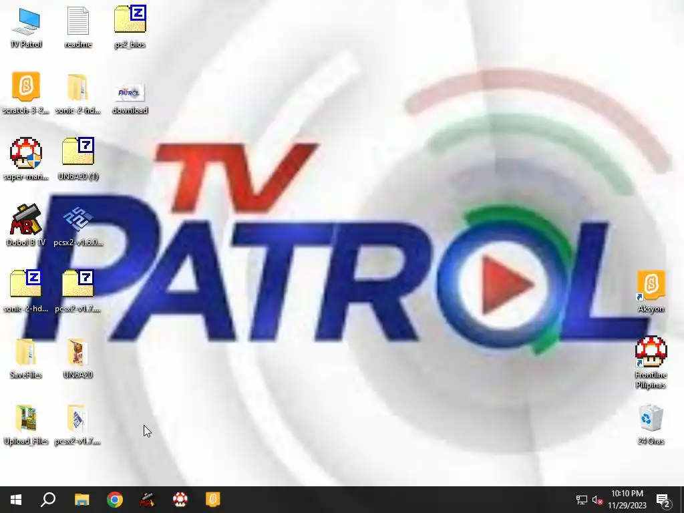Image resolution: width=684 pixels, height=513 pixels.
Task: Launch Google Chrome from taskbar
Action: coord(115,500)
